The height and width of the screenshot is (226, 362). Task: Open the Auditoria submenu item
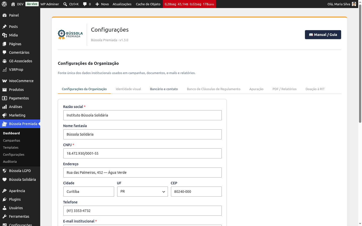coord(10,162)
